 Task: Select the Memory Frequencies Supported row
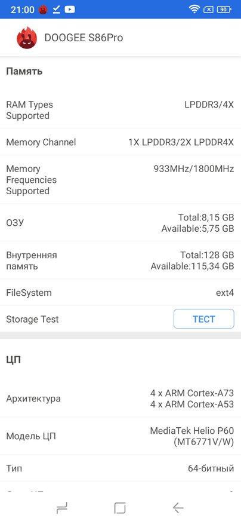tap(120, 180)
